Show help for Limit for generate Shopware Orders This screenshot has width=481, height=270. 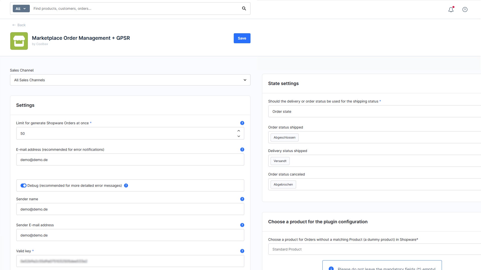[242, 123]
